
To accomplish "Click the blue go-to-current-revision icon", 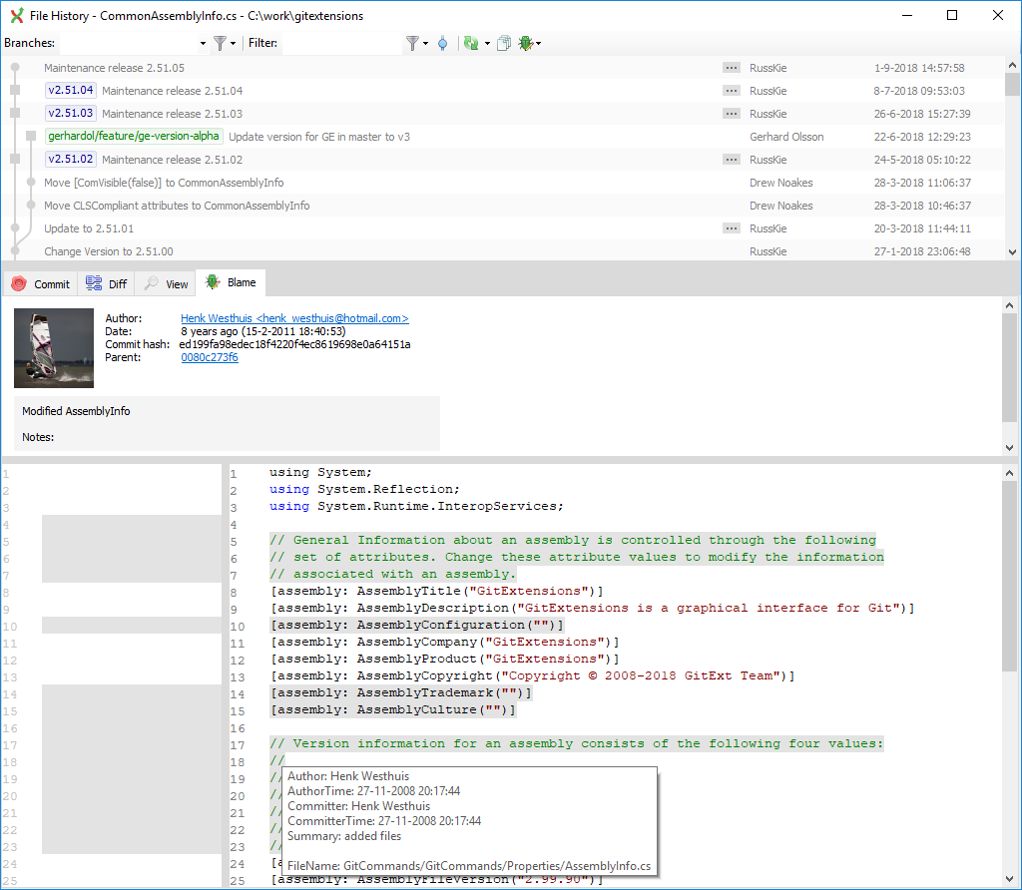I will pyautogui.click(x=442, y=43).
